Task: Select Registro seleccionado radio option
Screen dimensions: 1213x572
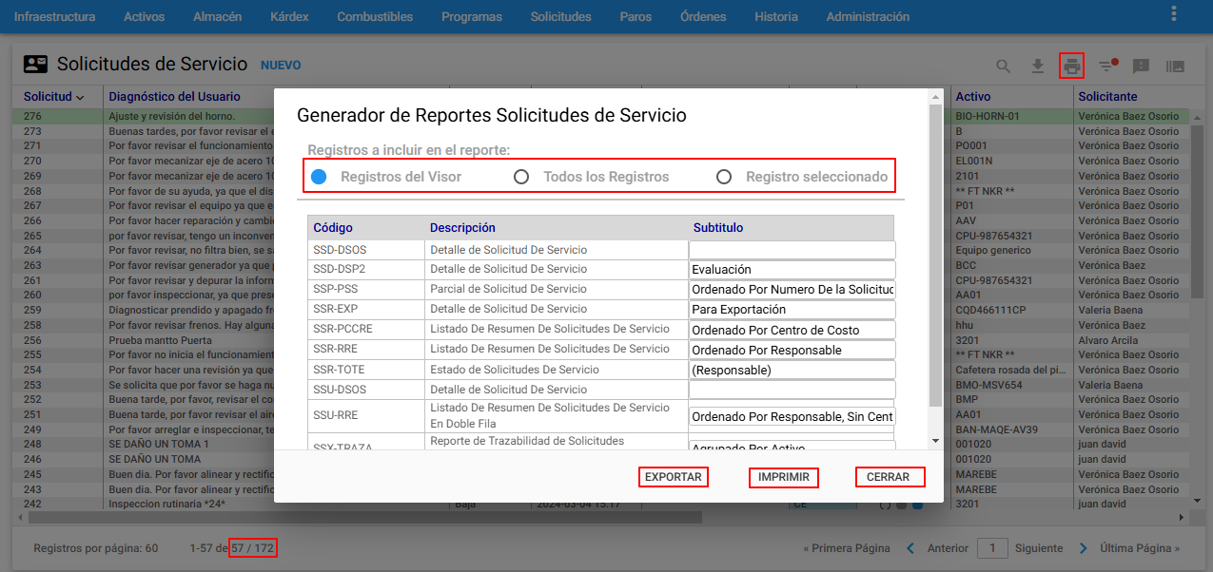Action: (724, 177)
